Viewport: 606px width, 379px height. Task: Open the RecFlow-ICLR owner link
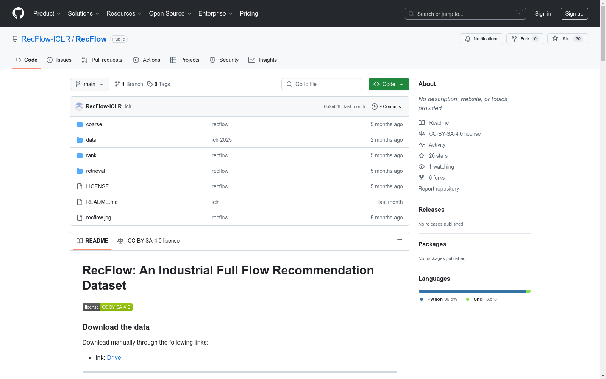tap(46, 39)
